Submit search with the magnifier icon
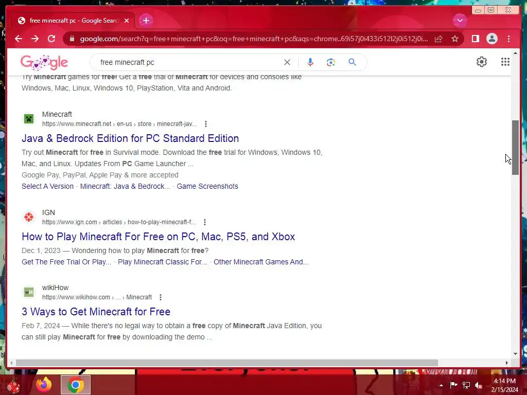 (x=352, y=62)
